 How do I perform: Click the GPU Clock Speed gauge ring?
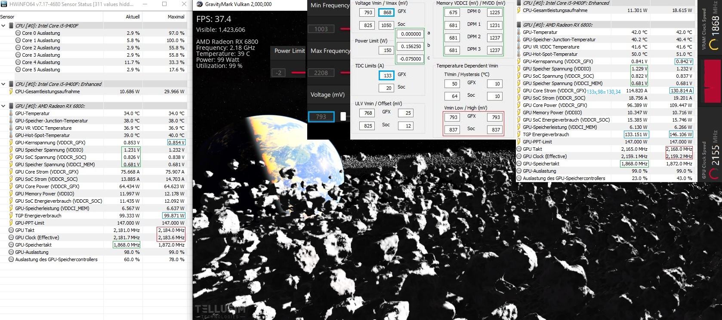715,173
